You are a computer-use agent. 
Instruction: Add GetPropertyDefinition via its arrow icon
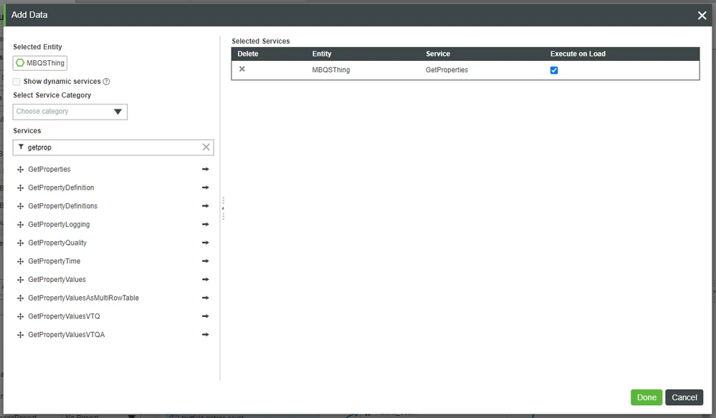click(x=206, y=188)
